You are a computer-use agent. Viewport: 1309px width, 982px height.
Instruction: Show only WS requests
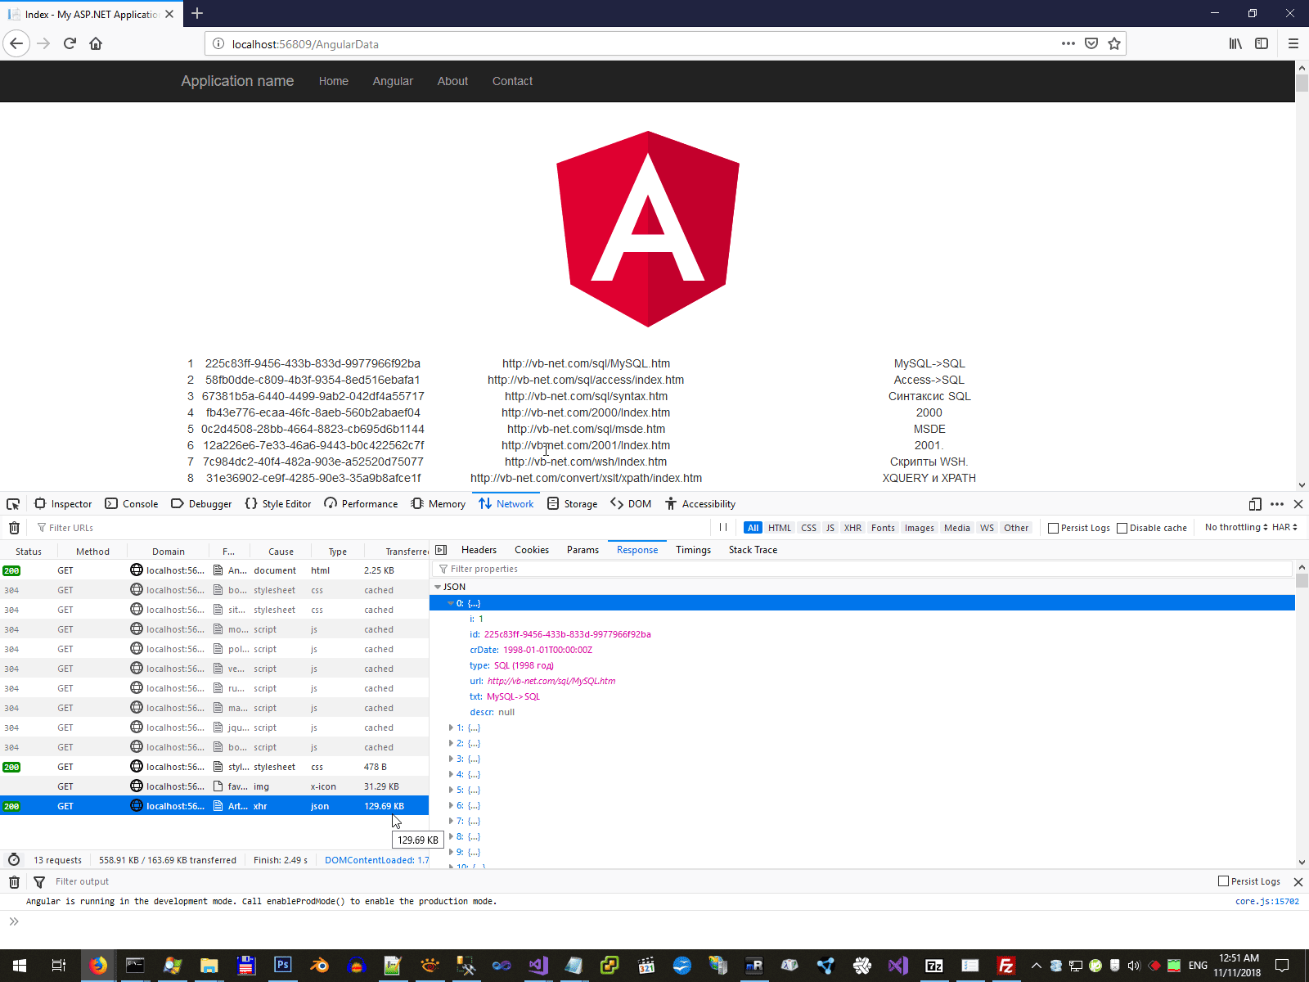(x=987, y=528)
